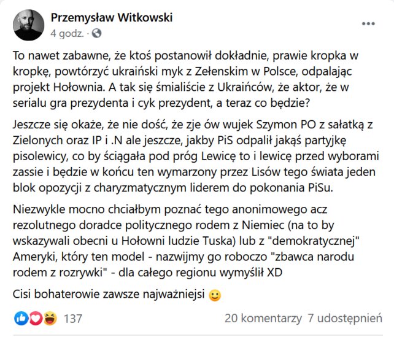Open the '4 godz.' post timestamp

click(x=67, y=33)
